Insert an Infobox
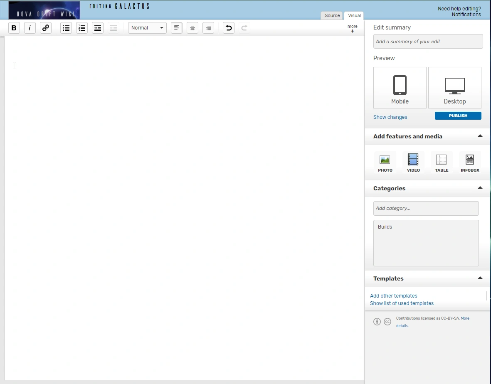This screenshot has width=491, height=384. point(470,162)
